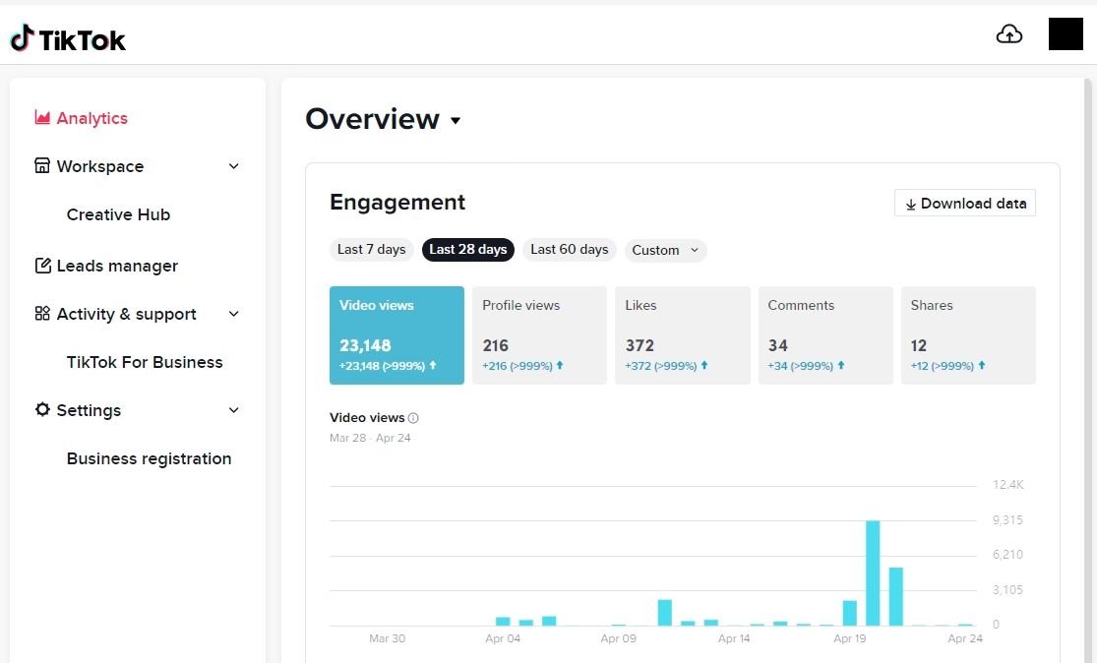This screenshot has width=1097, height=663.
Task: Open the Custom date range dropdown
Action: point(665,251)
